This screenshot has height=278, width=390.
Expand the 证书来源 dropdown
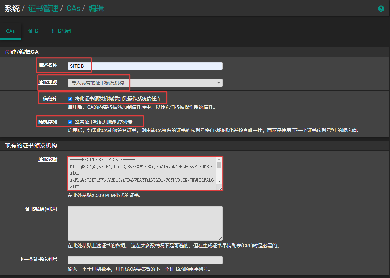(145, 83)
